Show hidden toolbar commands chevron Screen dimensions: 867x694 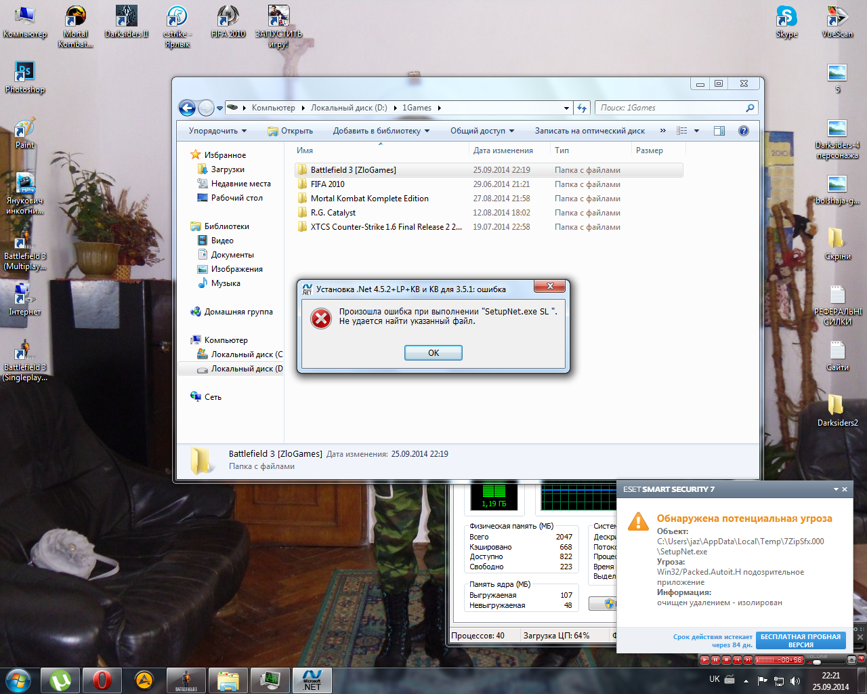pyautogui.click(x=662, y=131)
